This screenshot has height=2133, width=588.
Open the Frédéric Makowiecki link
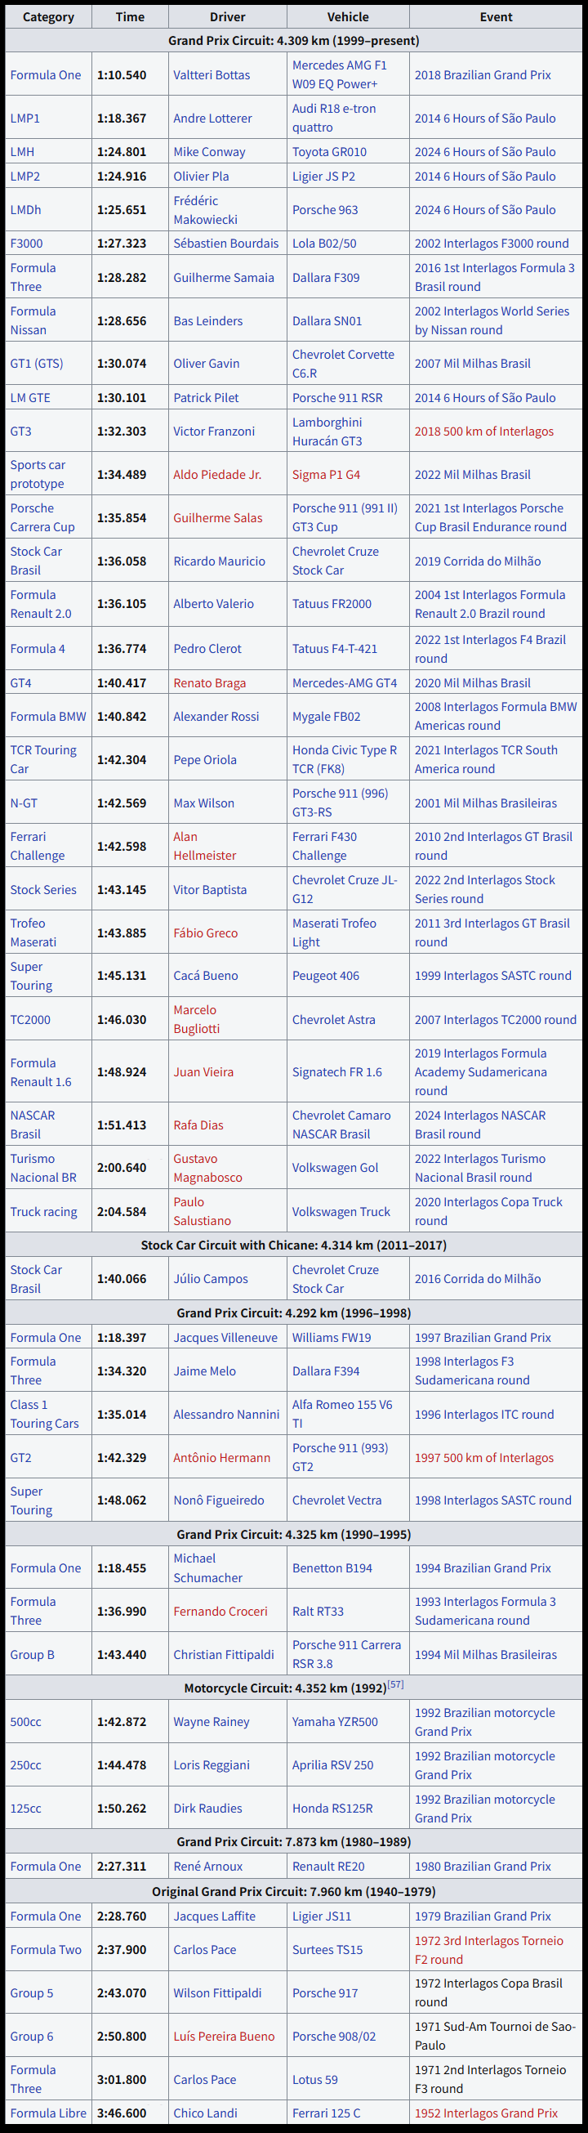pyautogui.click(x=206, y=210)
